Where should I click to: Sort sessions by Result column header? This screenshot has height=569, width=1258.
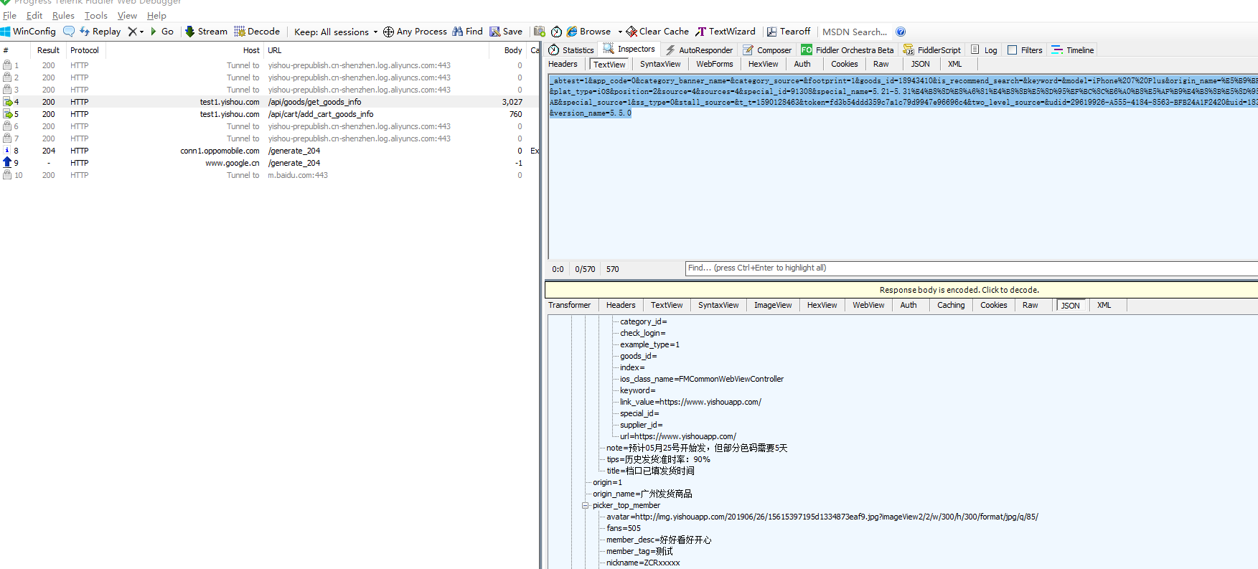click(48, 50)
